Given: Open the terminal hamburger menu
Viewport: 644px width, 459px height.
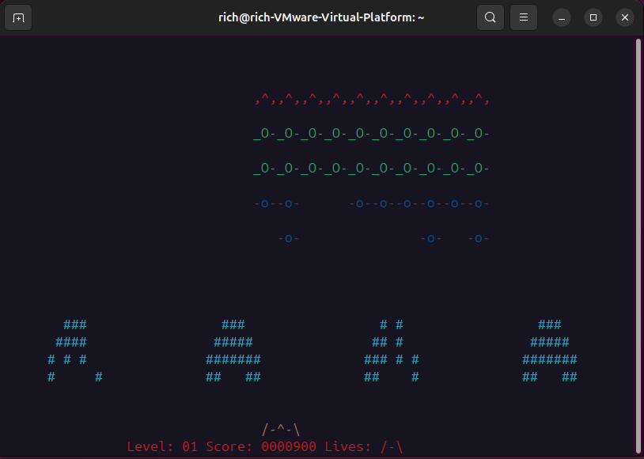Looking at the screenshot, I should coord(523,17).
